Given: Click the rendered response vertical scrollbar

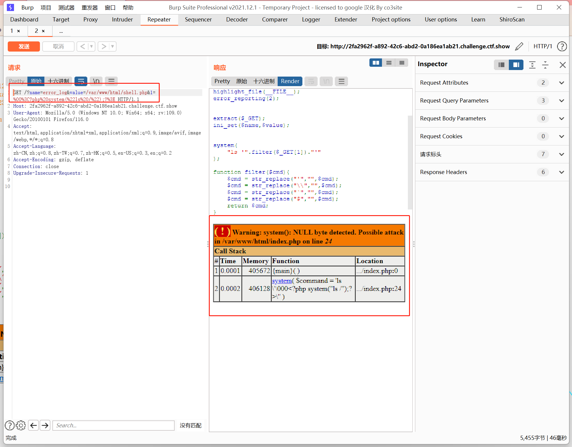Looking at the screenshot, I should click(410, 162).
